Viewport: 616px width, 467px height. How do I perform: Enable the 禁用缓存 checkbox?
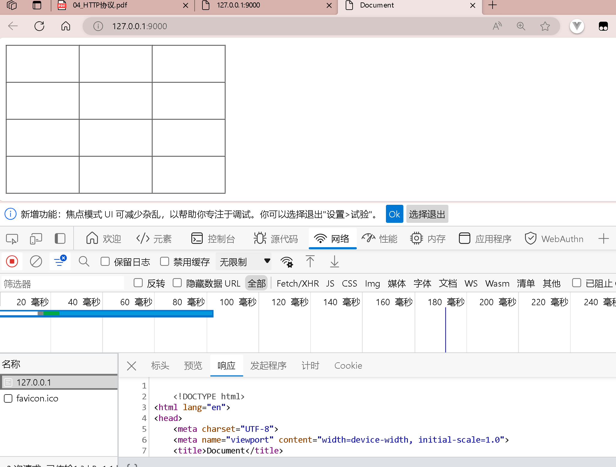165,261
